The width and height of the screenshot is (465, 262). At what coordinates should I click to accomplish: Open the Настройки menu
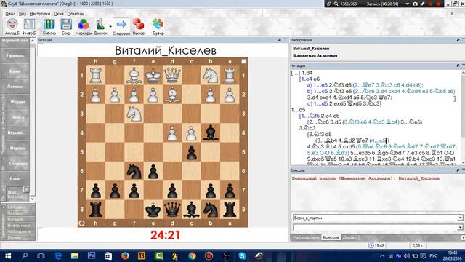point(40,14)
